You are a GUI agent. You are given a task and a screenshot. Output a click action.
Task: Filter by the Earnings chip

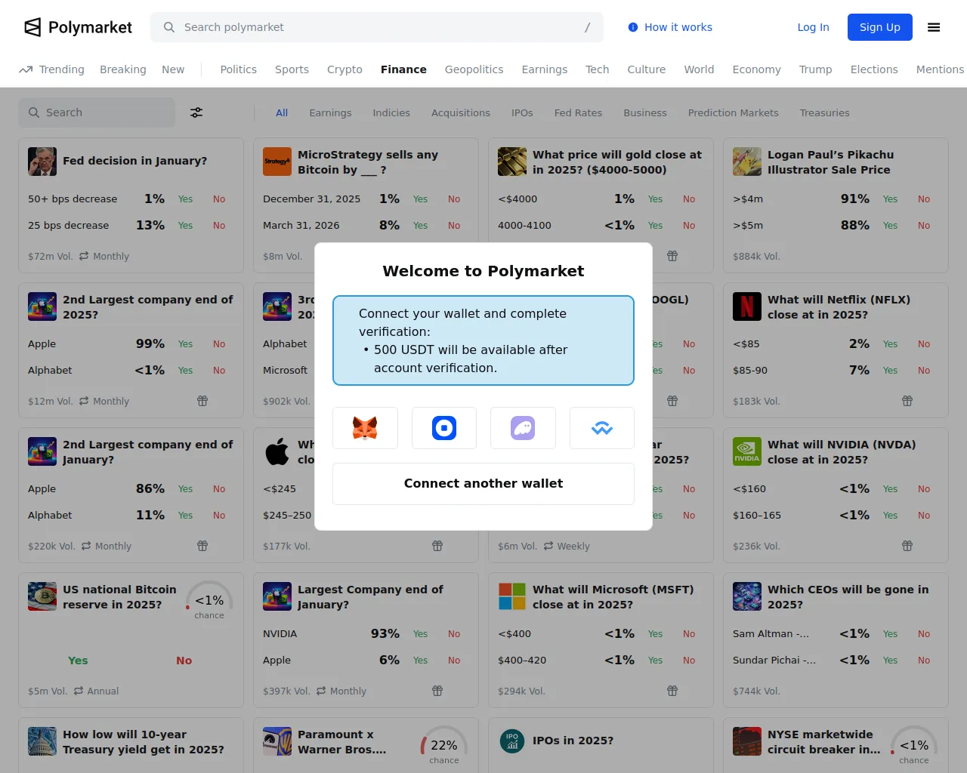[330, 112]
